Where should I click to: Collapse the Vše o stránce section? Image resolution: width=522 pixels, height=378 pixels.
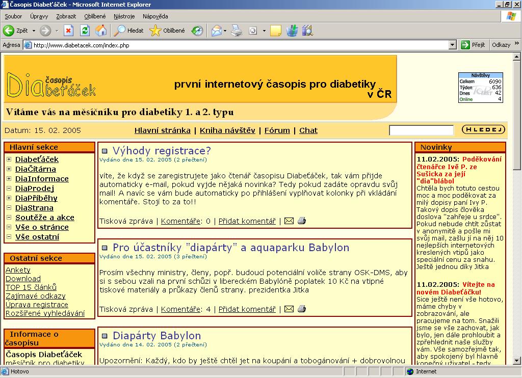click(9, 227)
